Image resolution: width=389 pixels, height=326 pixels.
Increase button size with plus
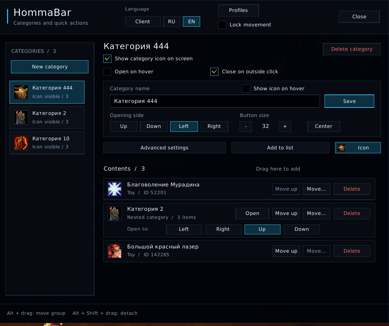pyautogui.click(x=285, y=126)
